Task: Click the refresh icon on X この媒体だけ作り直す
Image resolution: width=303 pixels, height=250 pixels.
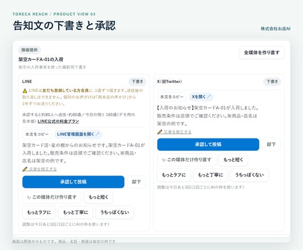Action: pos(164,160)
